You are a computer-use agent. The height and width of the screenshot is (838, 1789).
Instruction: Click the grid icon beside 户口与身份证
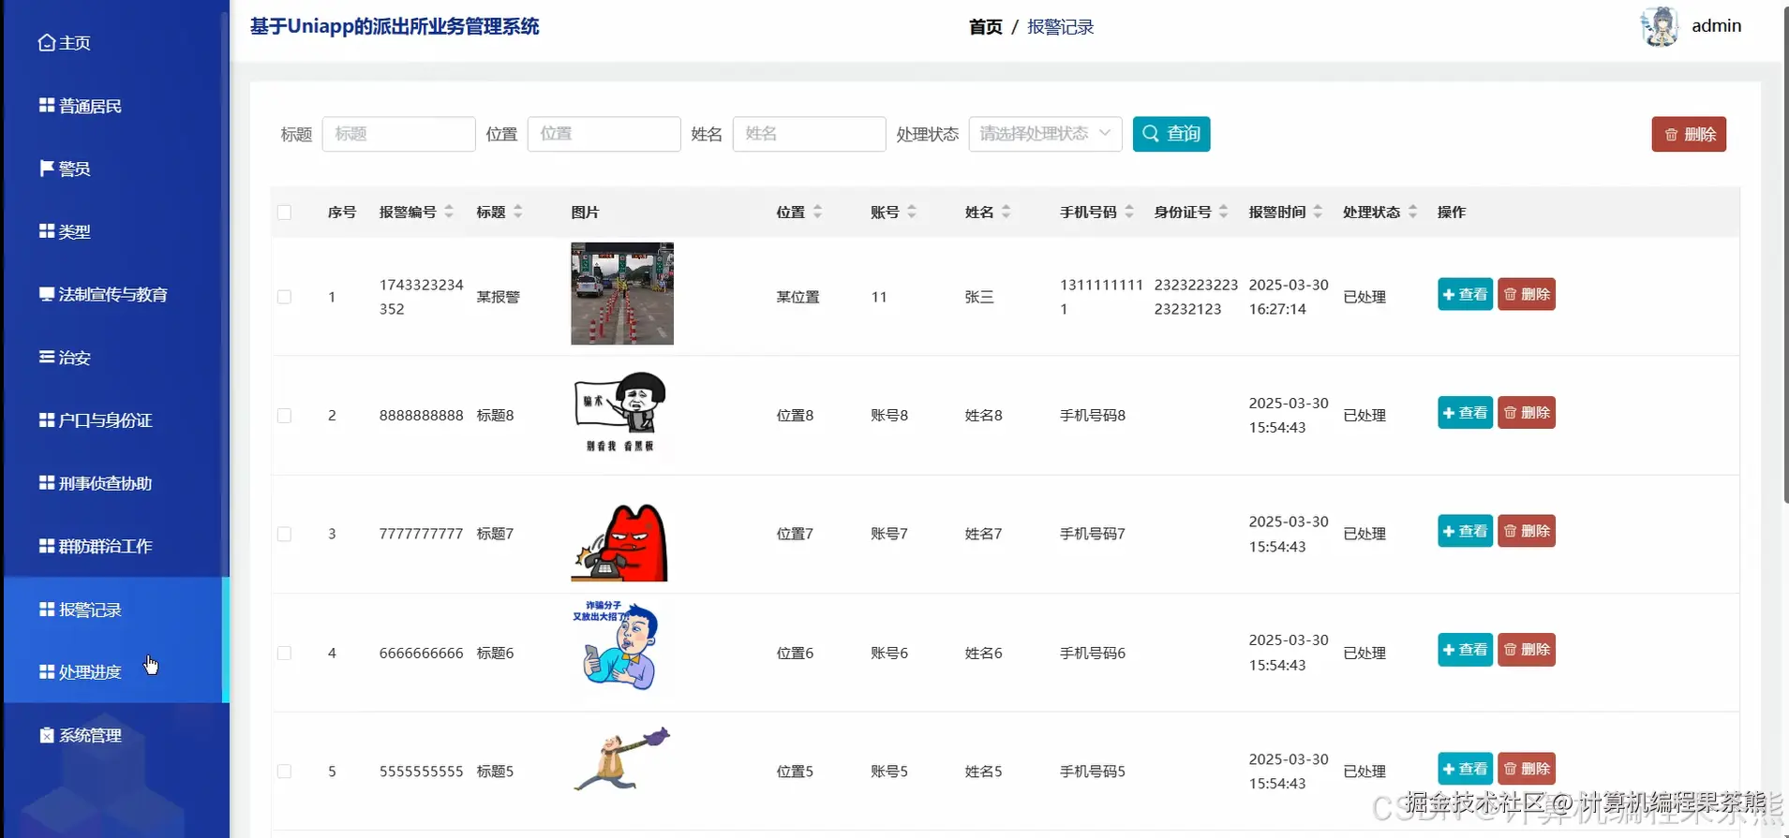pyautogui.click(x=47, y=419)
